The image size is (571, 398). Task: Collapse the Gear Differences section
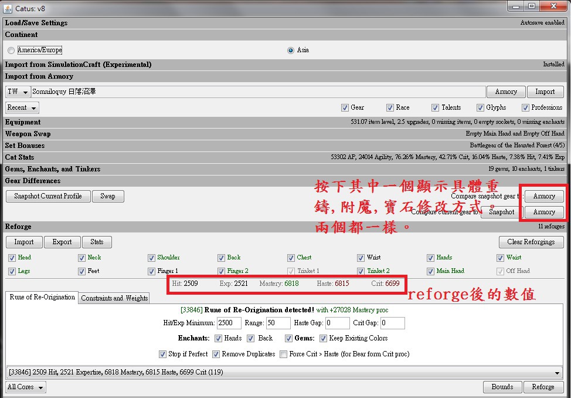(285, 181)
